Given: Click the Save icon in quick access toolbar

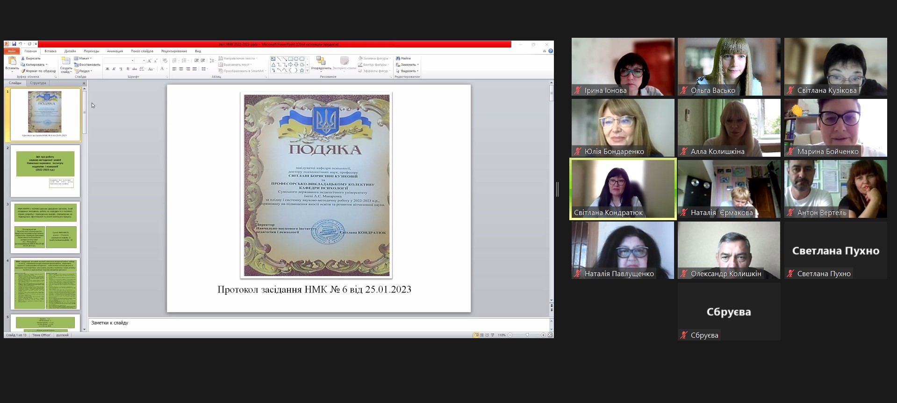Looking at the screenshot, I should (14, 44).
